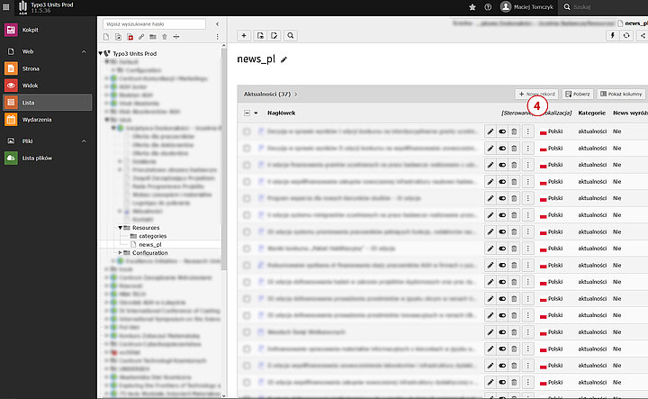648x399 pixels.
Task: Click the plus create record toolbar icon
Action: pos(244,35)
